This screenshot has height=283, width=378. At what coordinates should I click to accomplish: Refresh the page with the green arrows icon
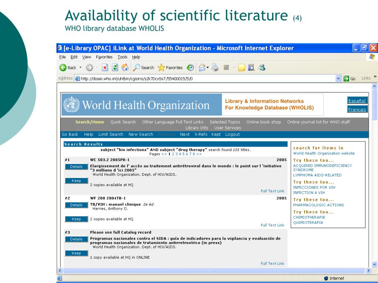115,68
